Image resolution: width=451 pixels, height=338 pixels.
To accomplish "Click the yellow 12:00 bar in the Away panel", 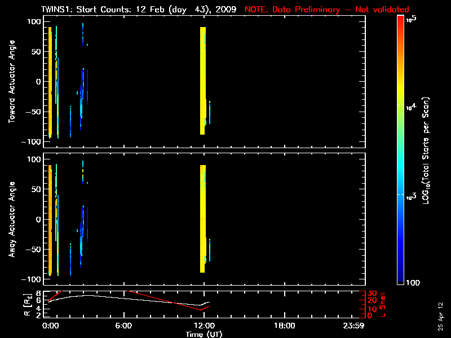I will [x=202, y=217].
